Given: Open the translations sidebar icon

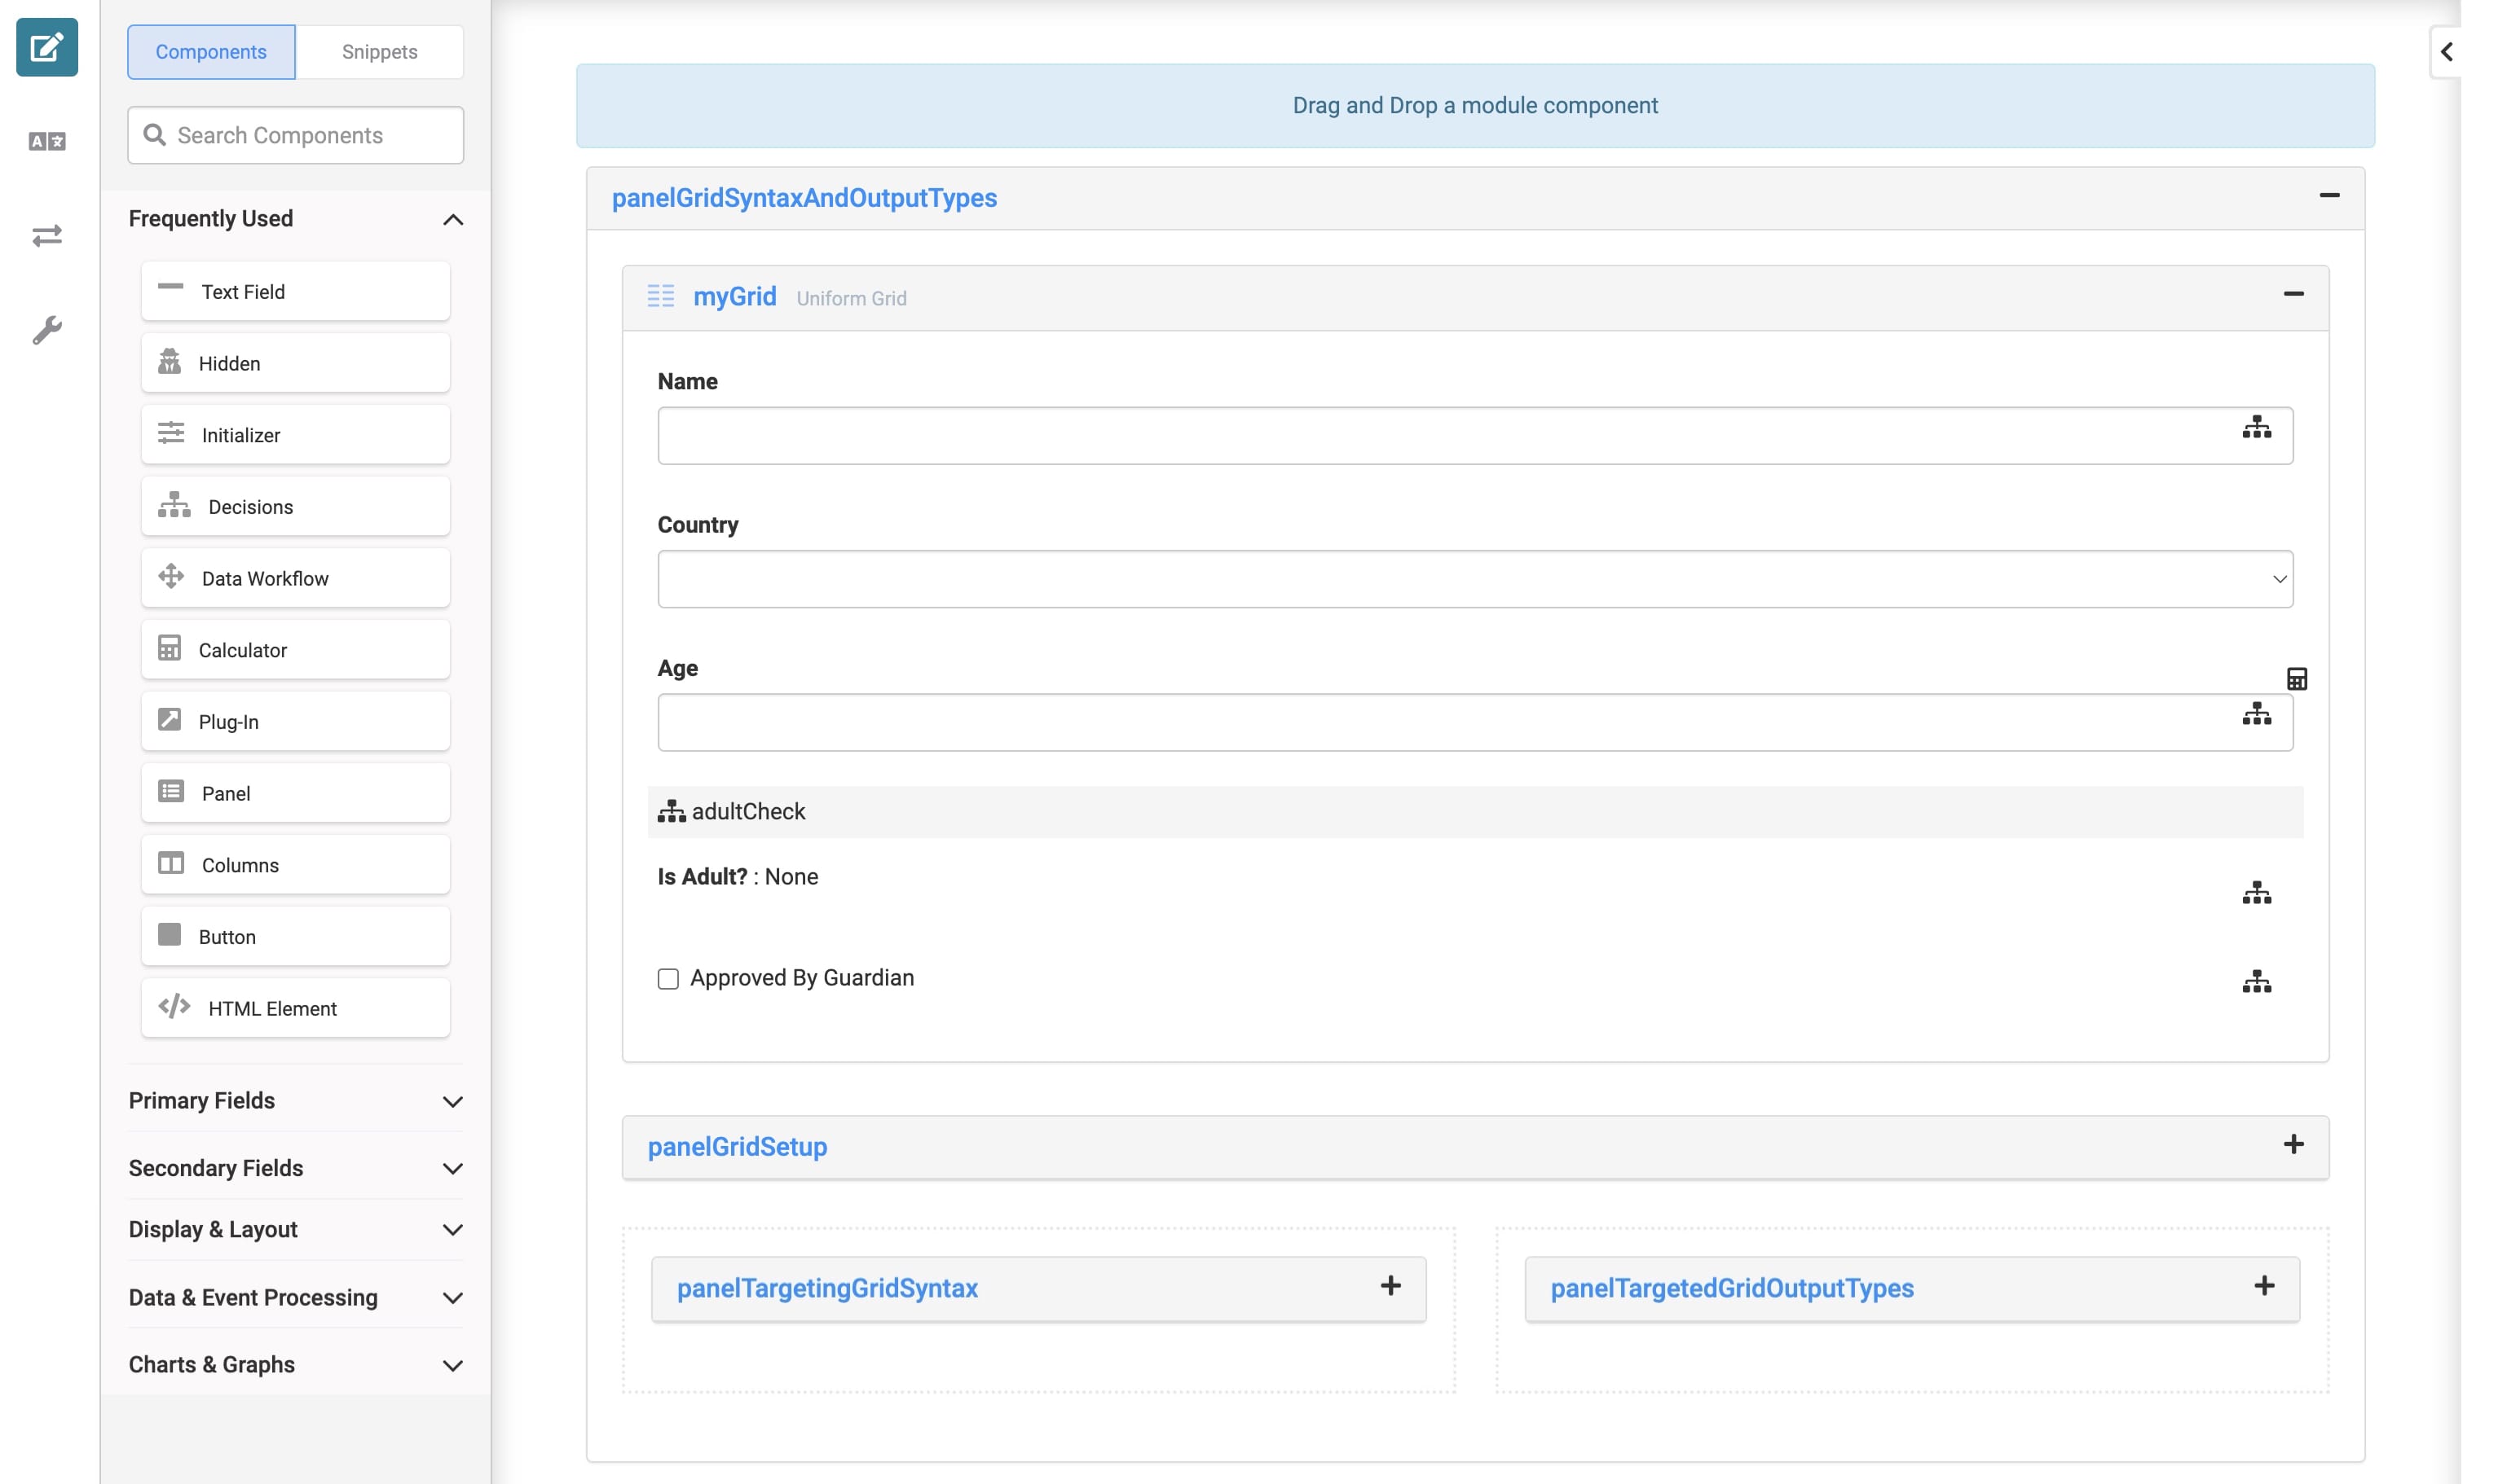Looking at the screenshot, I should (47, 141).
